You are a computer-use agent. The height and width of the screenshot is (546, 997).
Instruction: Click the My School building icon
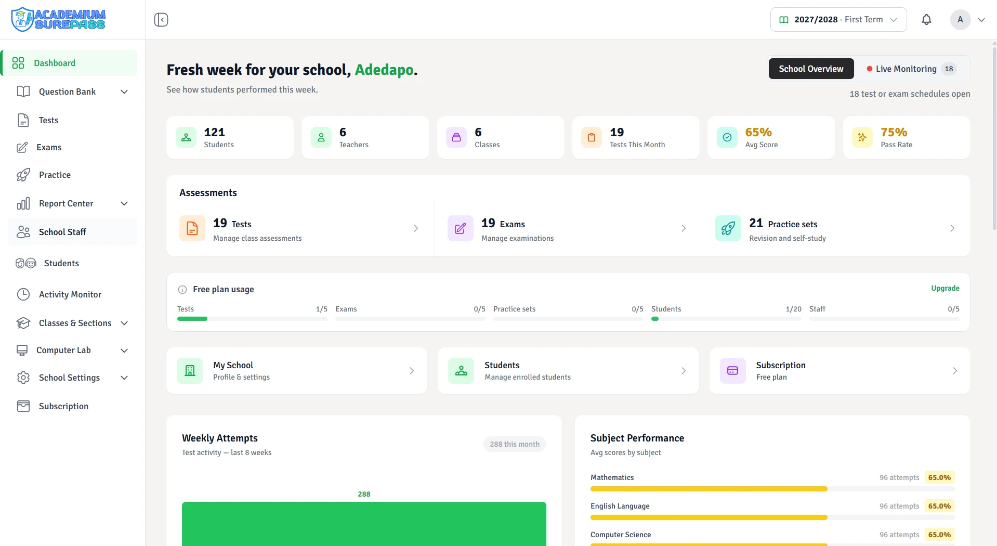tap(190, 371)
